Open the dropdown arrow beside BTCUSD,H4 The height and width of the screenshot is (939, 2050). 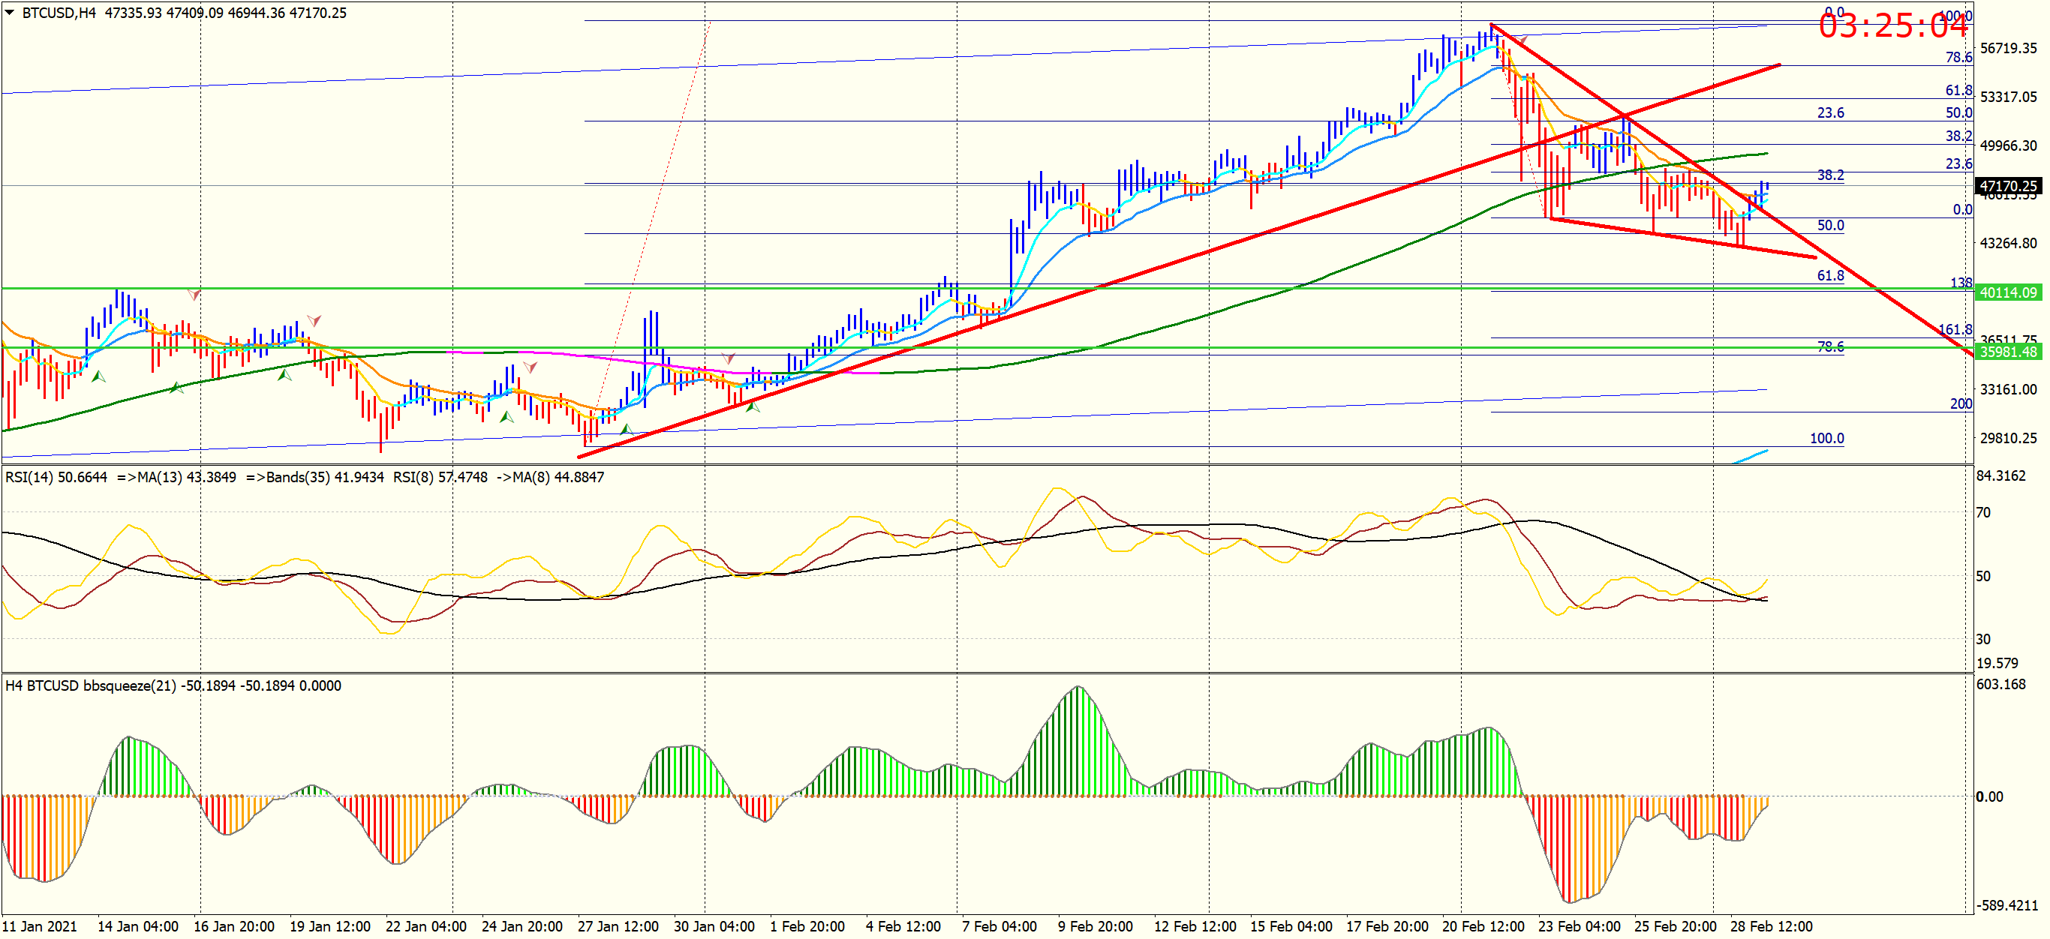pos(10,13)
